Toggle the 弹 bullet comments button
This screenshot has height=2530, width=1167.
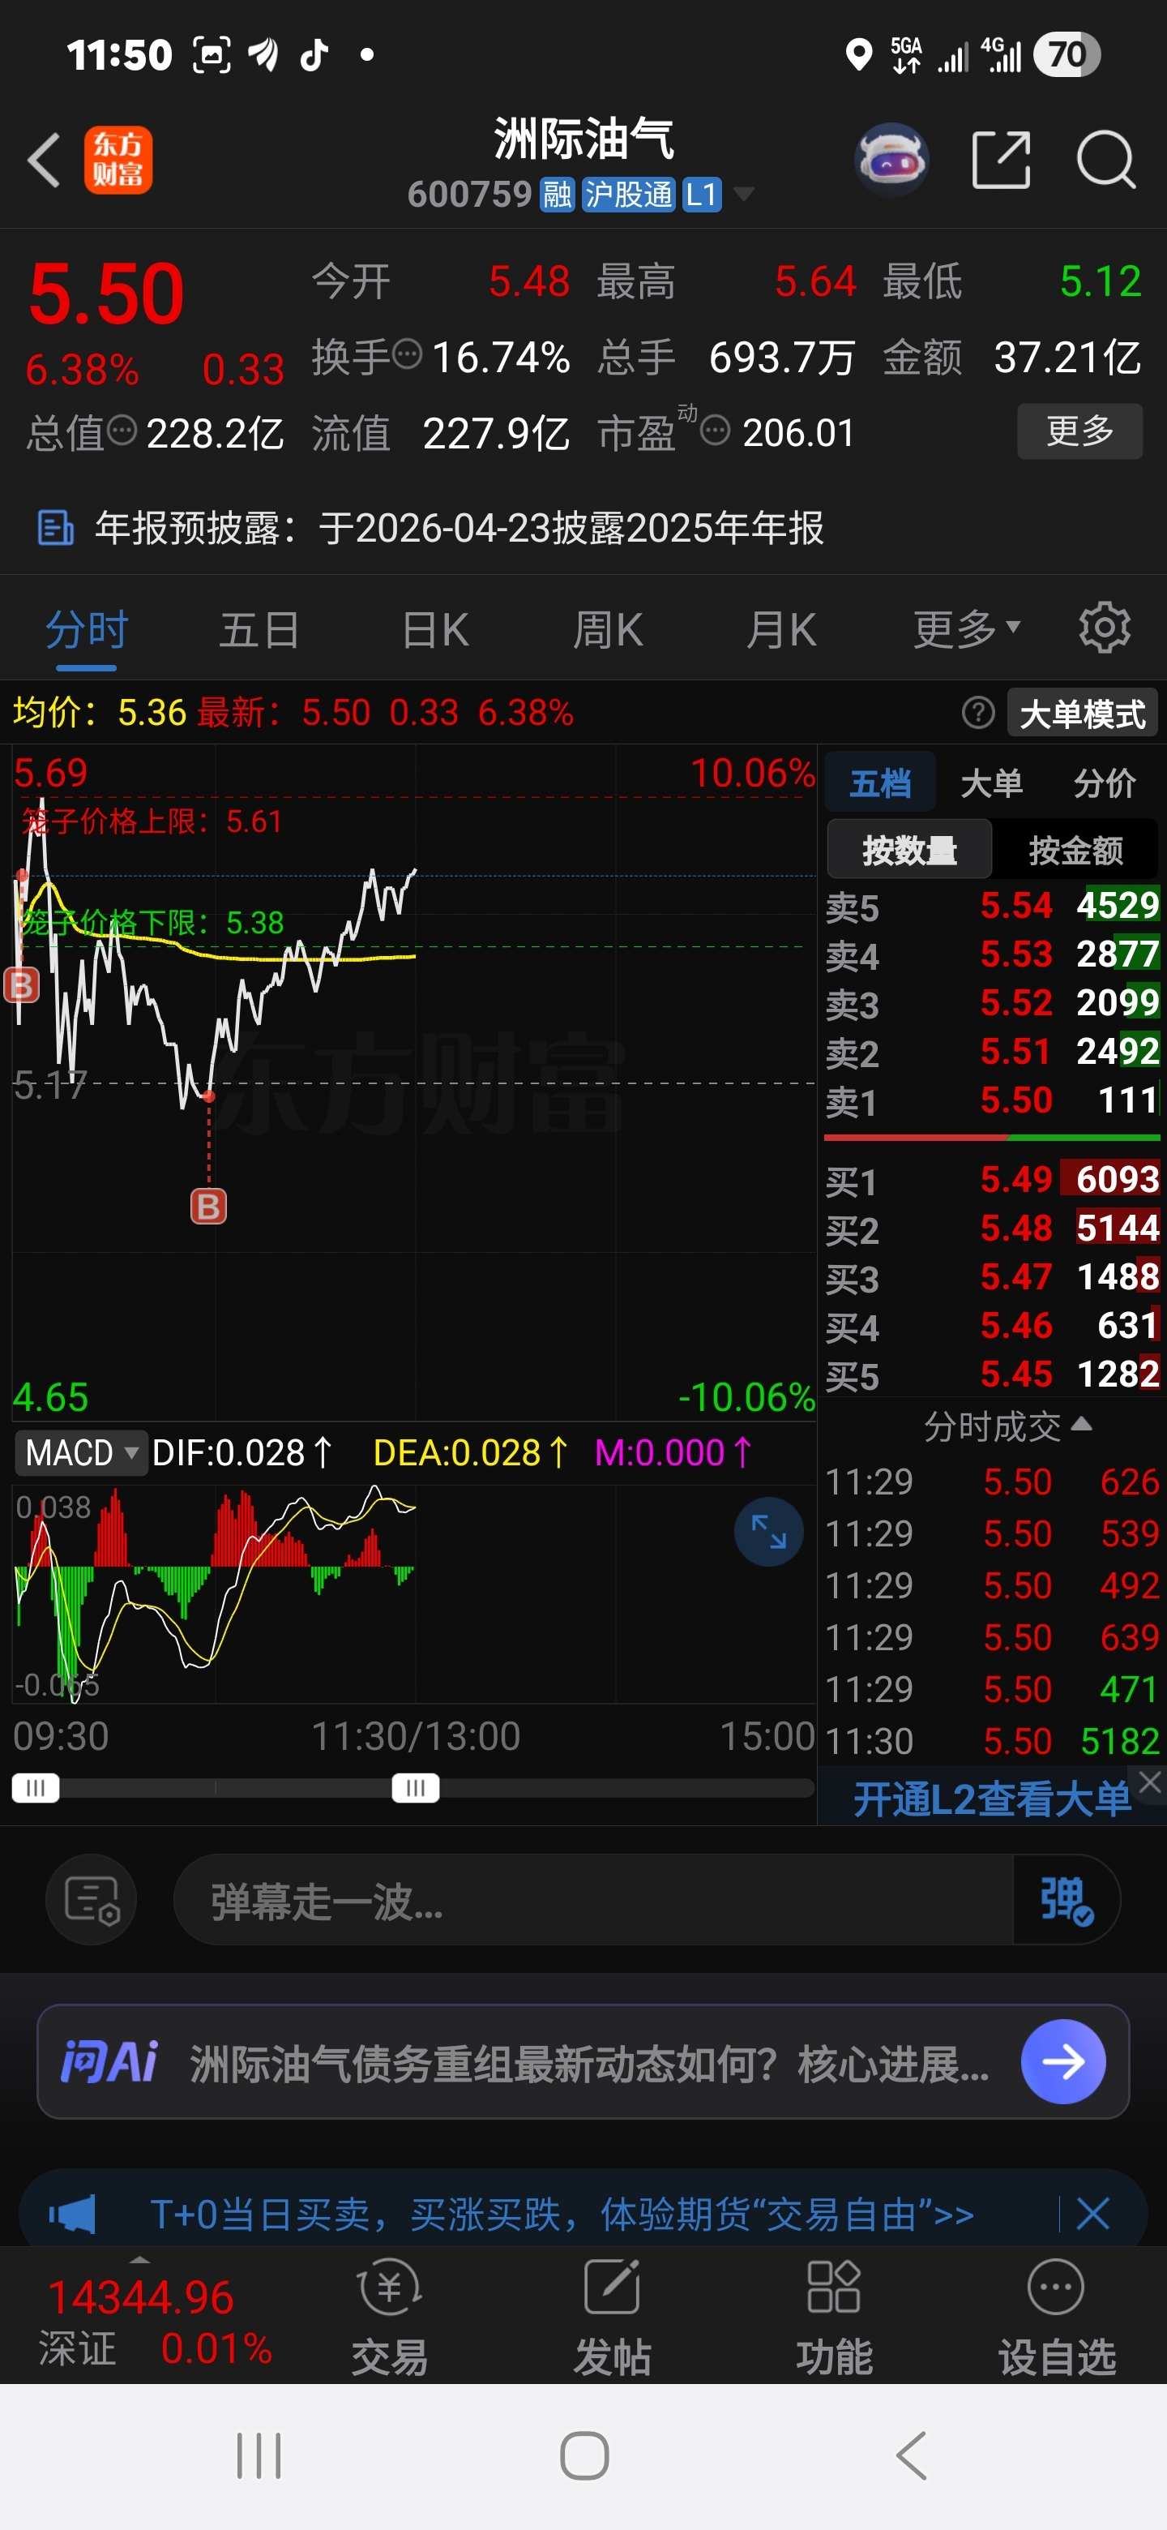(1066, 1899)
